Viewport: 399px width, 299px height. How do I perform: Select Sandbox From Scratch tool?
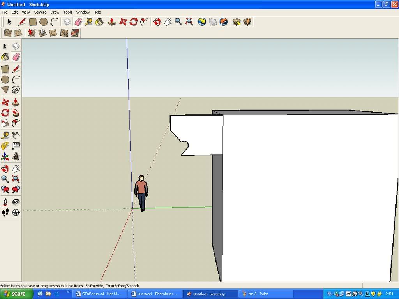[18, 33]
